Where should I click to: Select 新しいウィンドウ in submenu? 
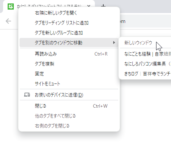pyautogui.click(x=145, y=43)
